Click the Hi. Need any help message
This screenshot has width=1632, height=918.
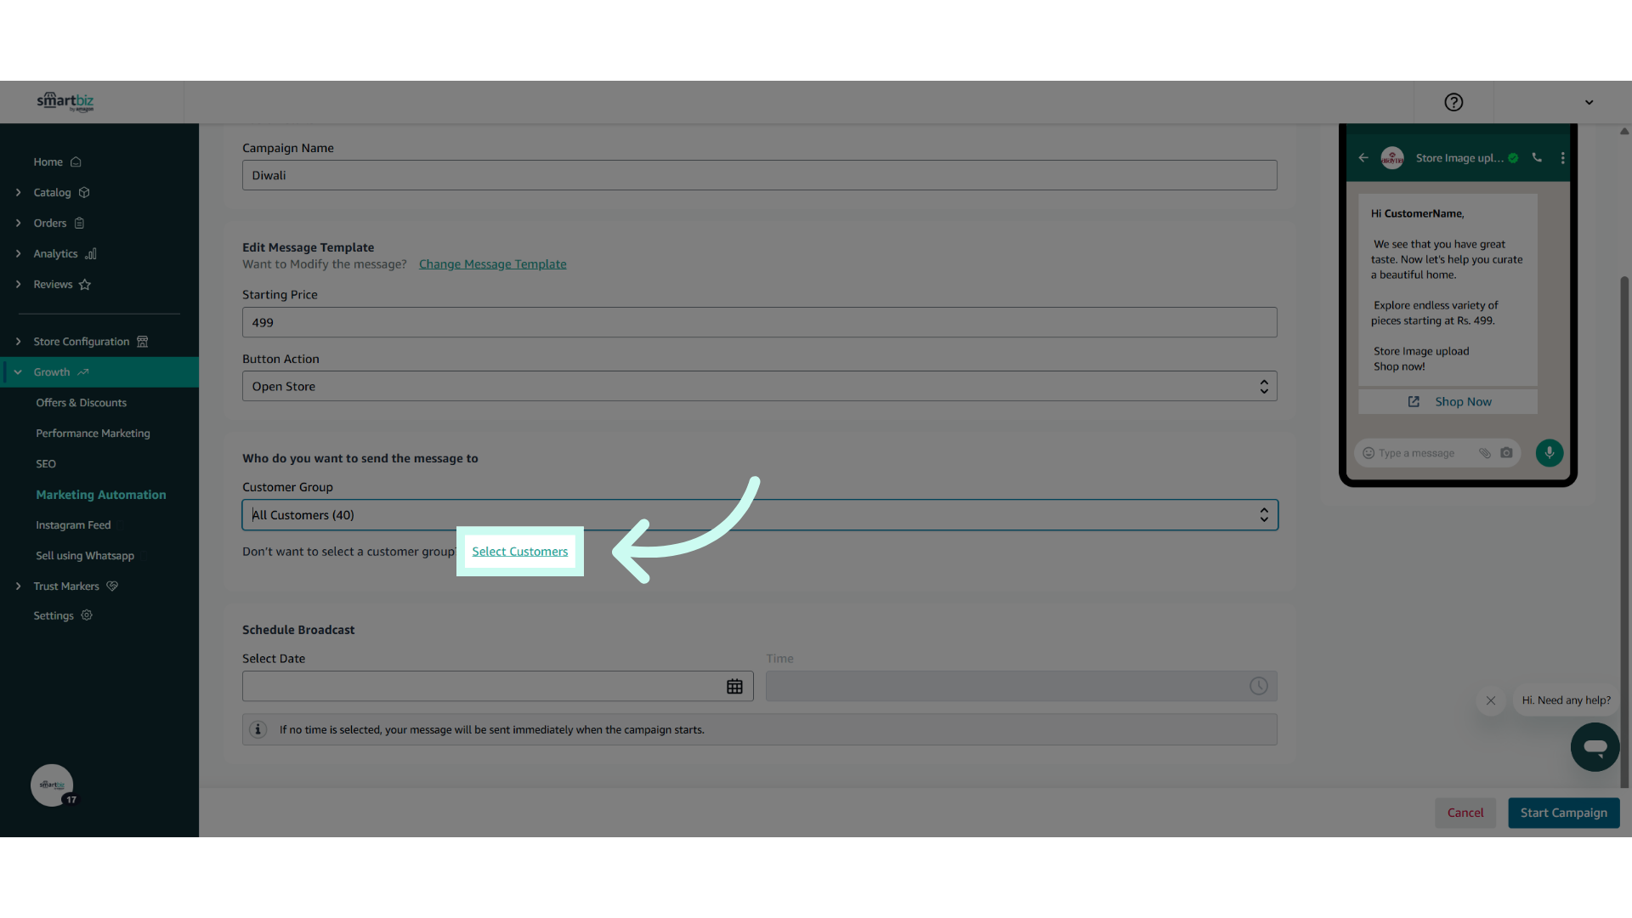point(1566,700)
